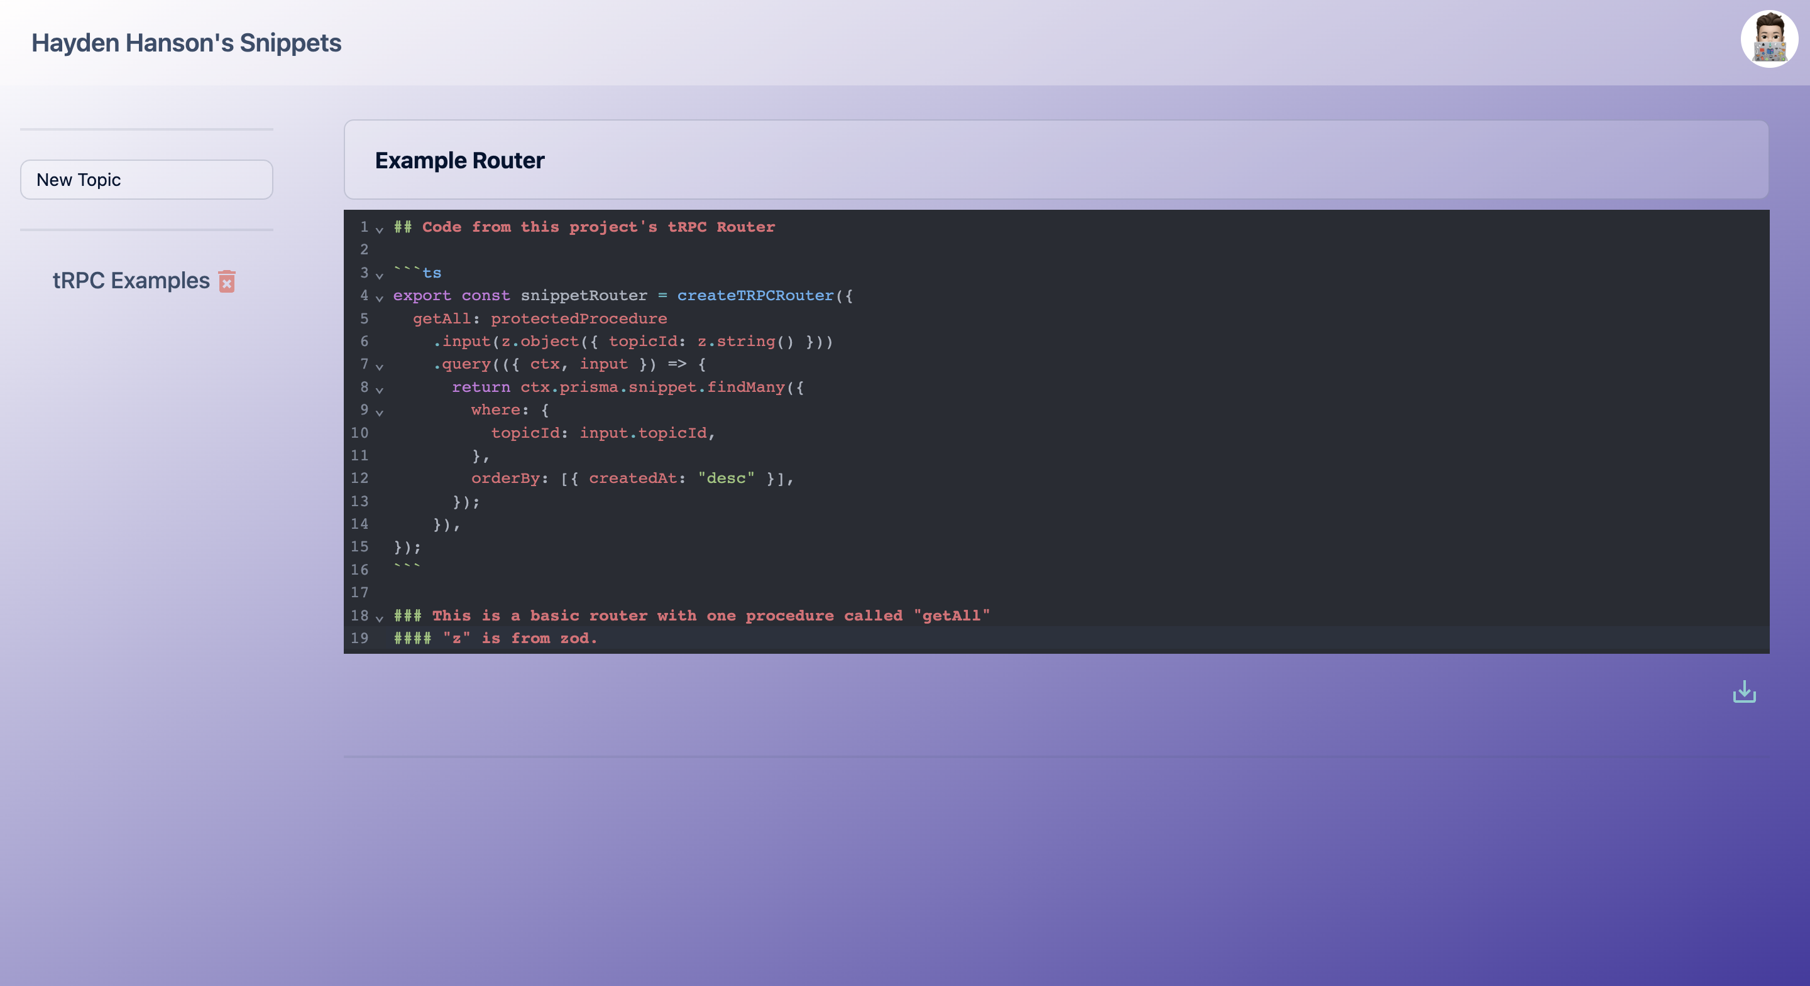
Task: Click the Example Router snippet title
Action: pyautogui.click(x=459, y=160)
